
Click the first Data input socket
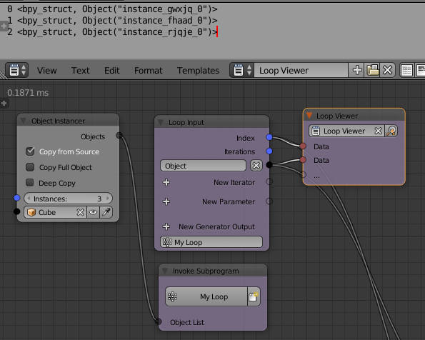303,146
